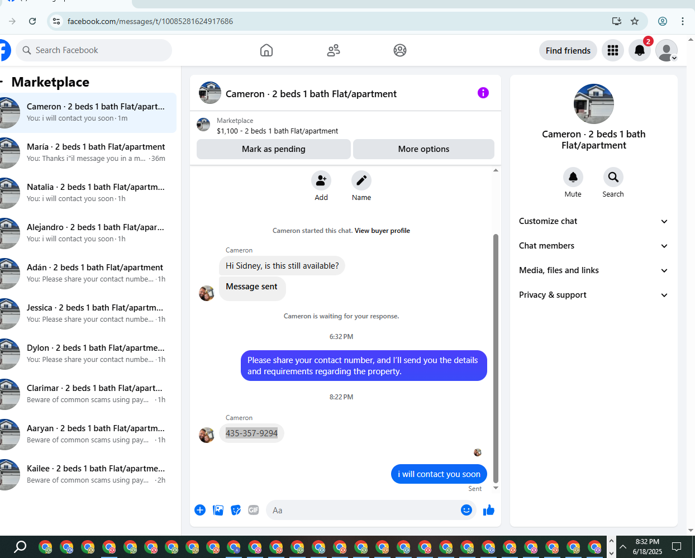The height and width of the screenshot is (558, 695).
Task: Open the account profile avatar menu
Action: (x=667, y=50)
